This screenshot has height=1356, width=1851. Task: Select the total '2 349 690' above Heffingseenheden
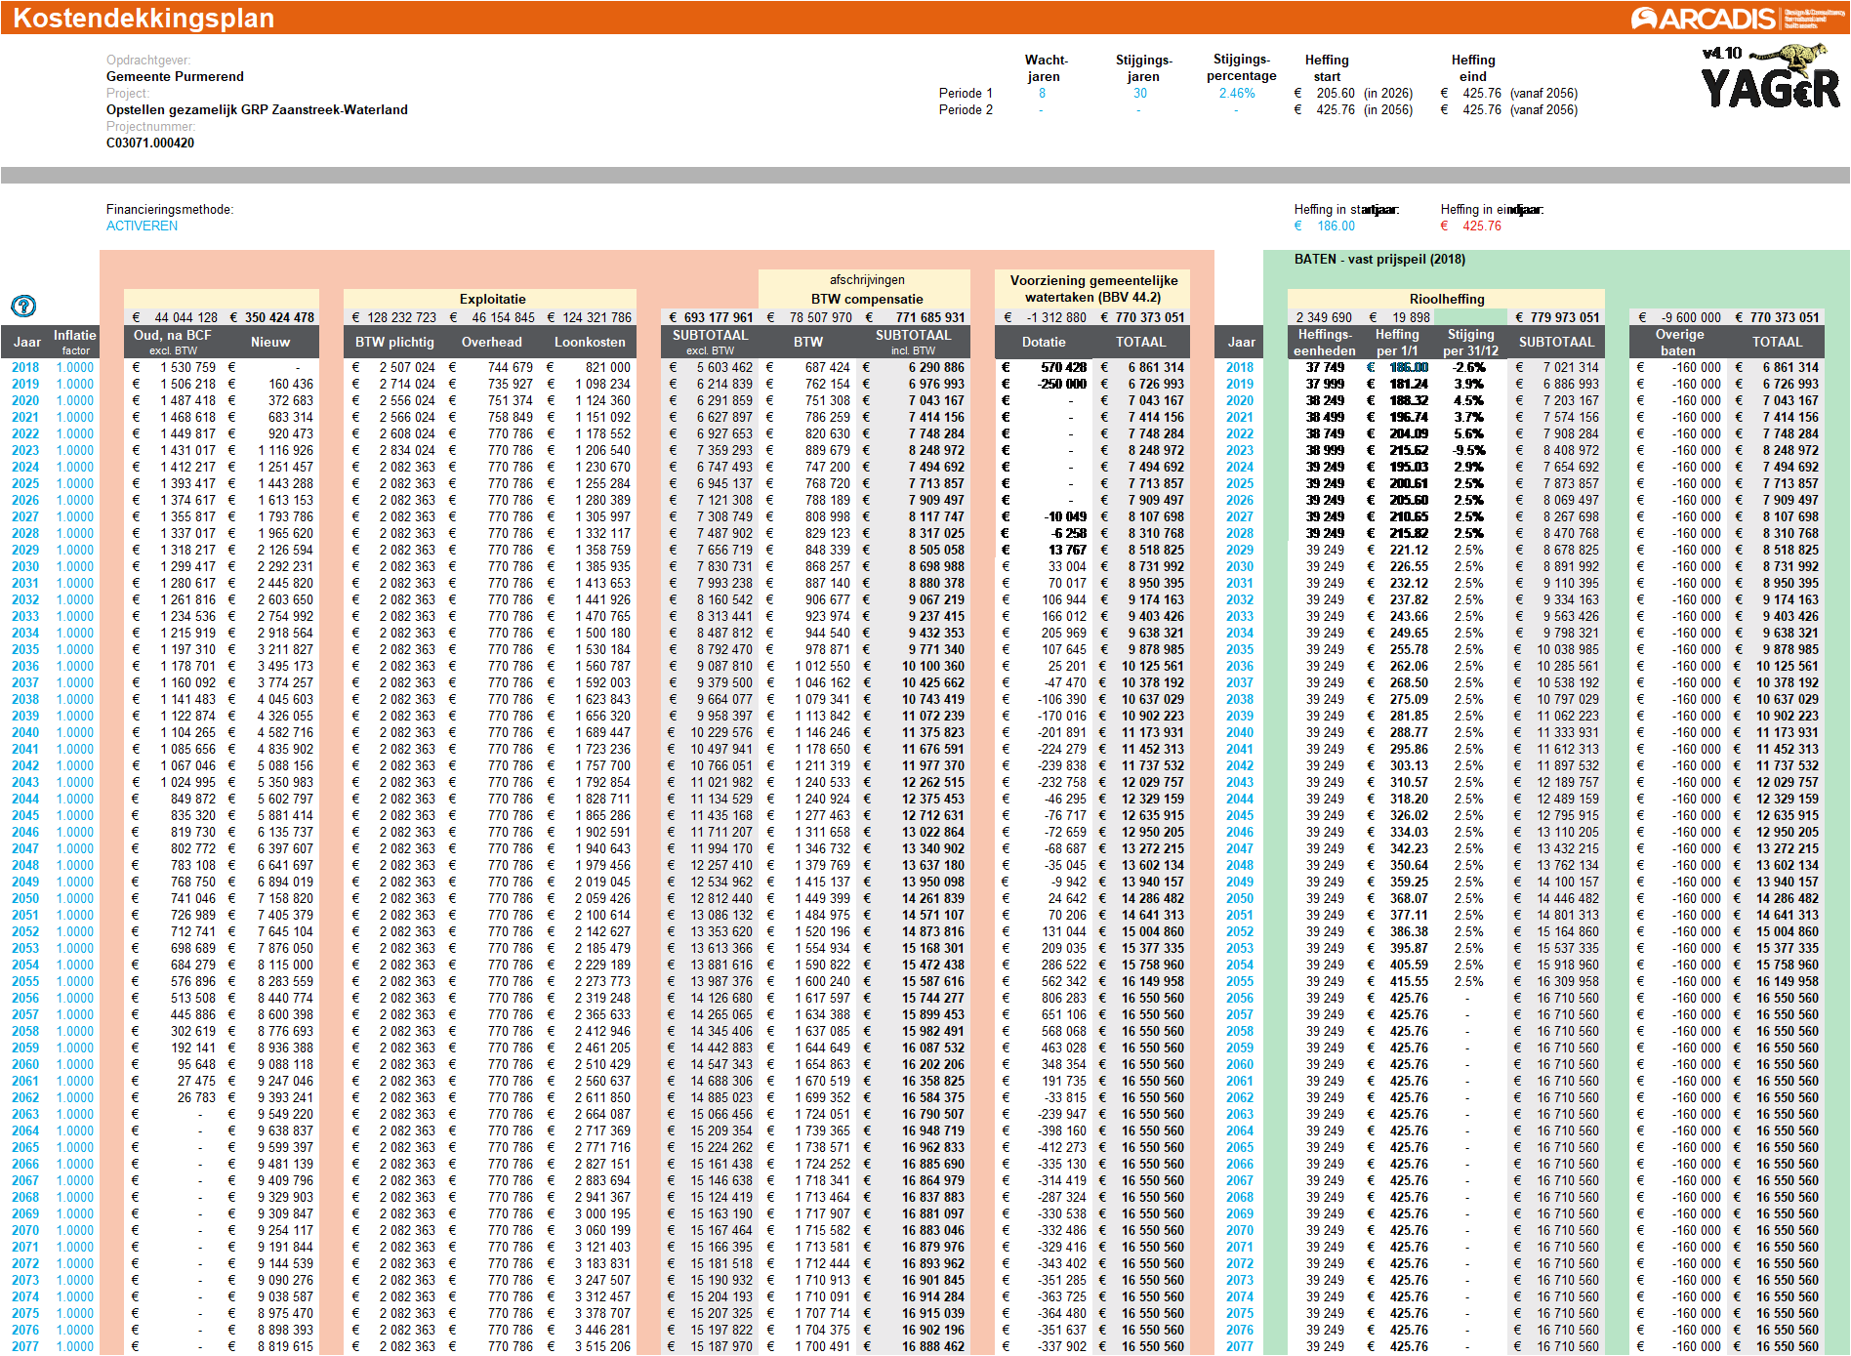pos(1324,317)
